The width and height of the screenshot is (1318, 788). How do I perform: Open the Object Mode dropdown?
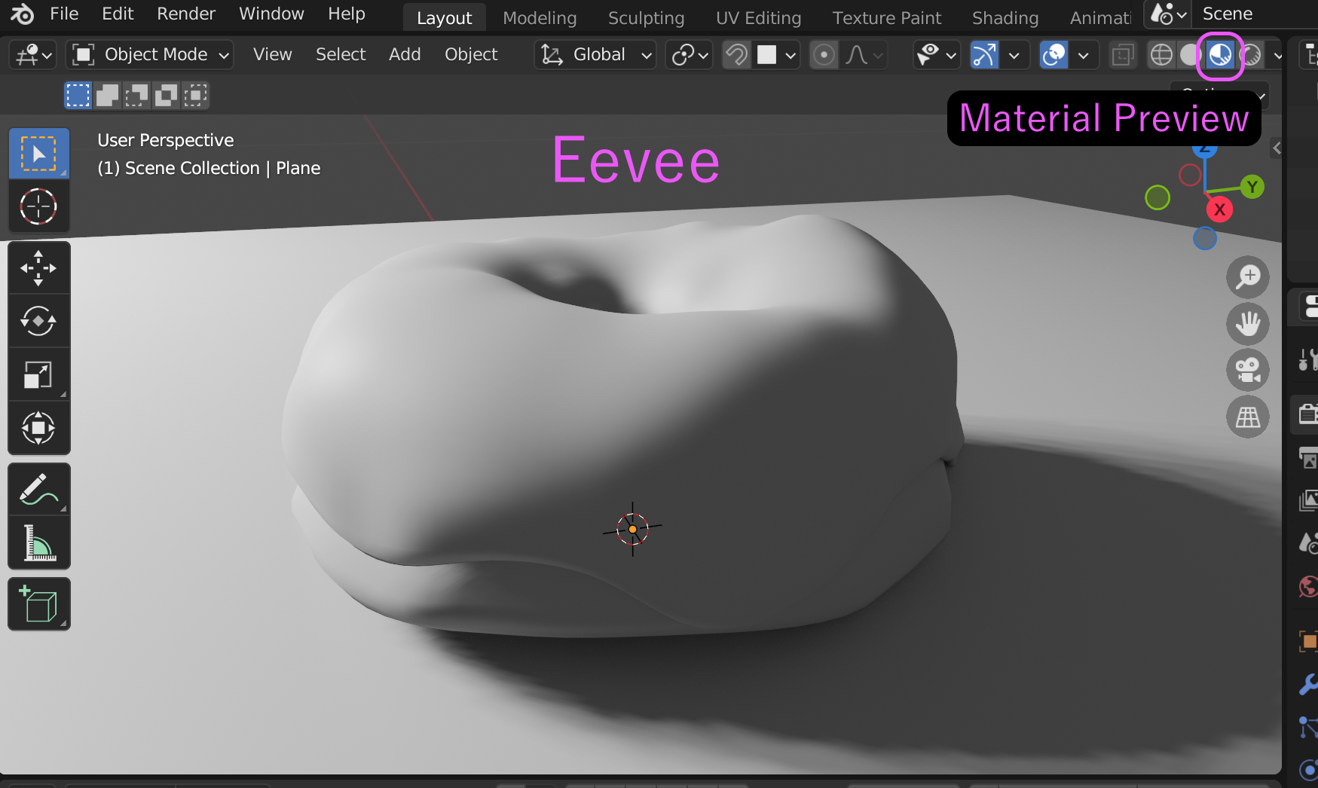(151, 54)
